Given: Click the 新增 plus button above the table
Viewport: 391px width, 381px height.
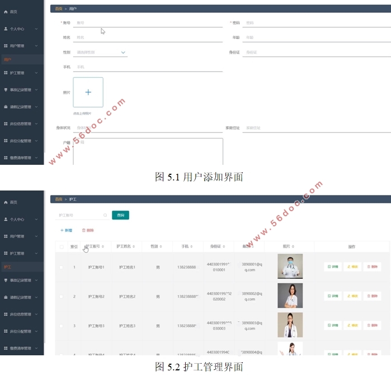Looking at the screenshot, I should coord(66,230).
